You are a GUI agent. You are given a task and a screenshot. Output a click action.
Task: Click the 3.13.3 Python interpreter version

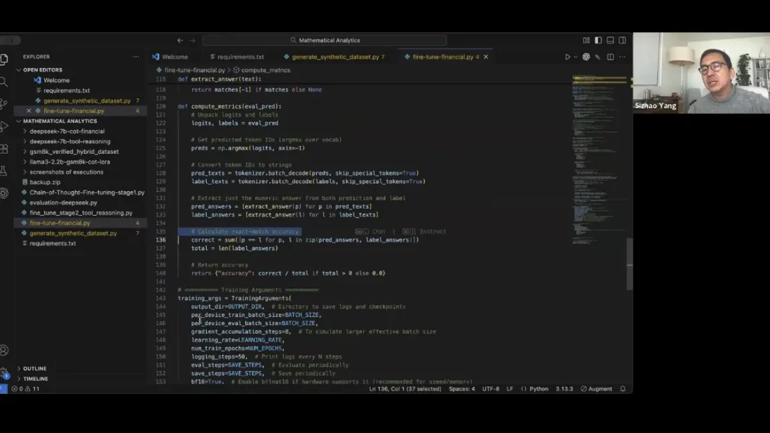pos(564,389)
